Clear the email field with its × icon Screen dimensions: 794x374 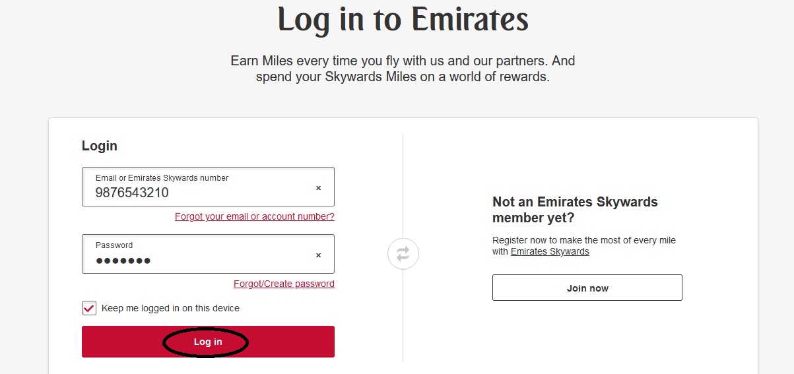point(318,188)
